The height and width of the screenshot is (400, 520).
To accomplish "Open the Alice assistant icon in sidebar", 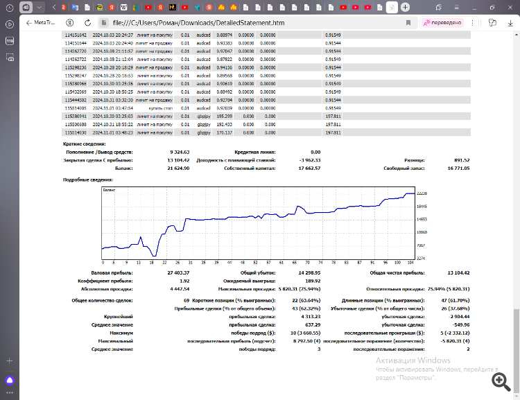I will tap(10, 380).
